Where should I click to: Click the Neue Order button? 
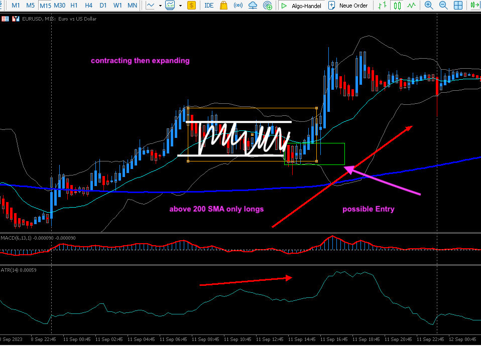point(348,6)
